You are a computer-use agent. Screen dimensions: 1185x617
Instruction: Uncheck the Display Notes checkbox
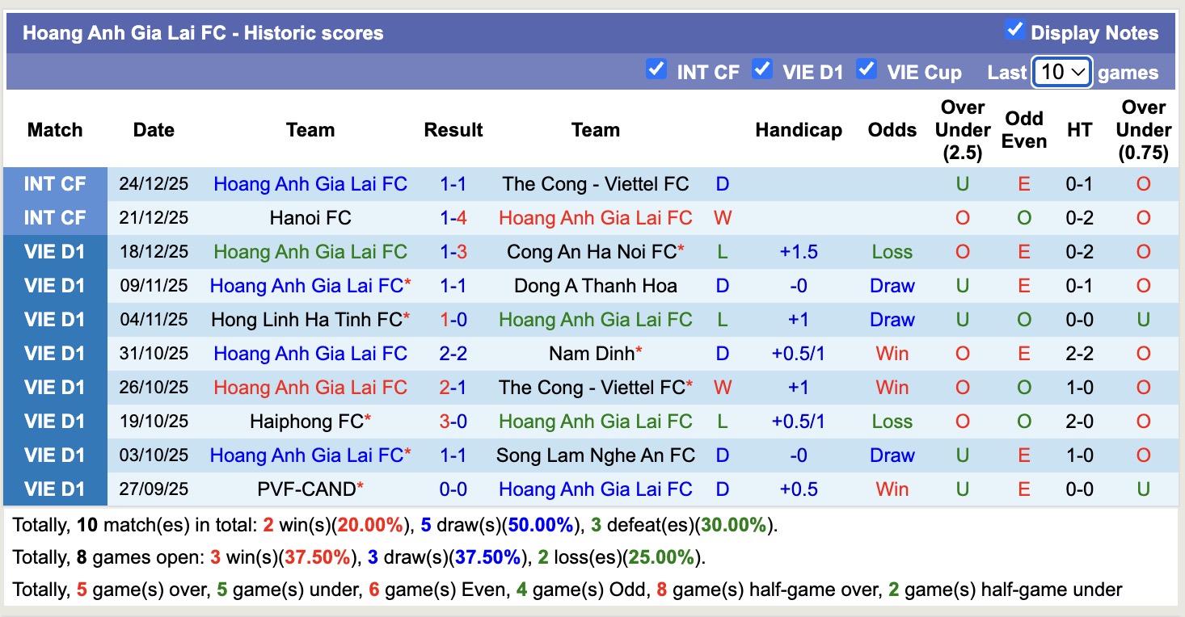click(1015, 29)
